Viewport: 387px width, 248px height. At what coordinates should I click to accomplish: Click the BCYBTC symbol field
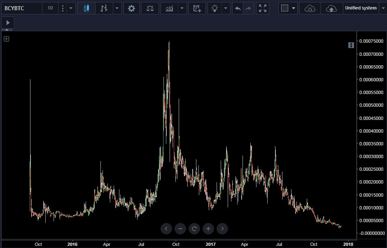[22, 8]
